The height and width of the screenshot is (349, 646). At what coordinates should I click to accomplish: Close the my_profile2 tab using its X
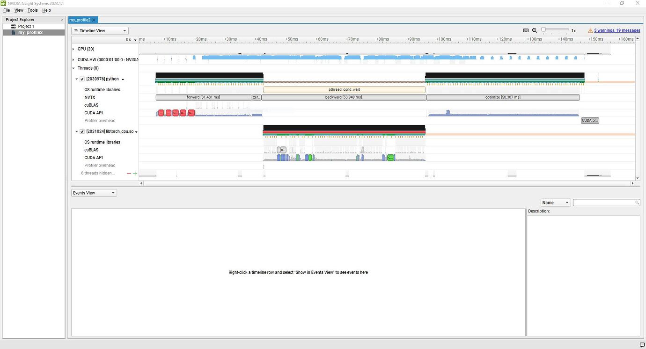[x=94, y=20]
